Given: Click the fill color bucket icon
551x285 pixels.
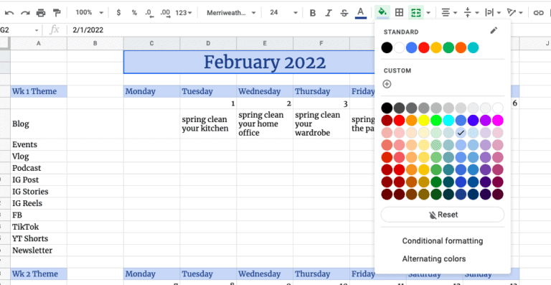Looking at the screenshot, I should [382, 13].
